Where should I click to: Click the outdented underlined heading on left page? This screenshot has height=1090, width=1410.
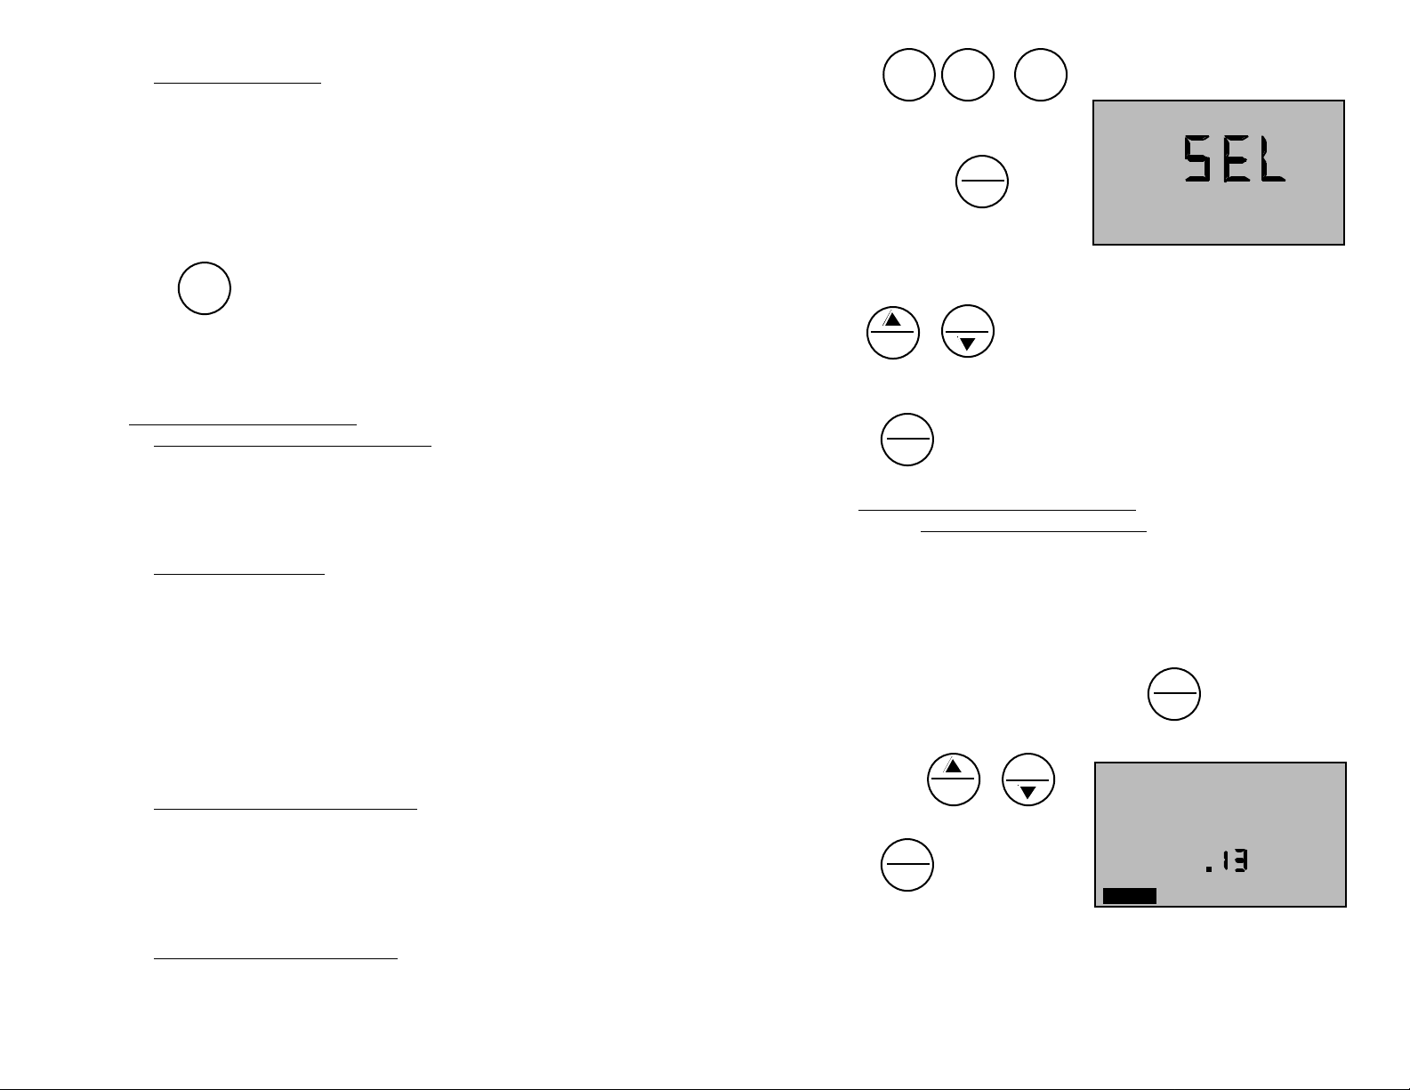(x=243, y=424)
